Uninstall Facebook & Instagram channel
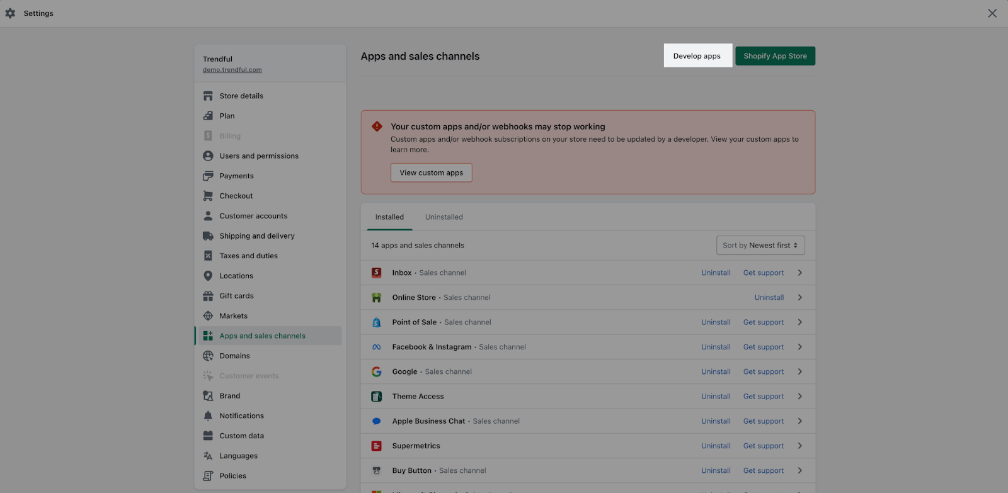Screen dimensions: 1008x493 coord(716,347)
